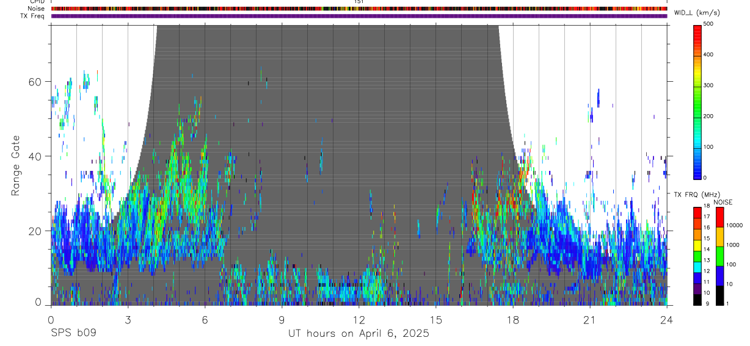Click the Noise strip along the top
Screen dimensions: 750x346
[x=359, y=9]
